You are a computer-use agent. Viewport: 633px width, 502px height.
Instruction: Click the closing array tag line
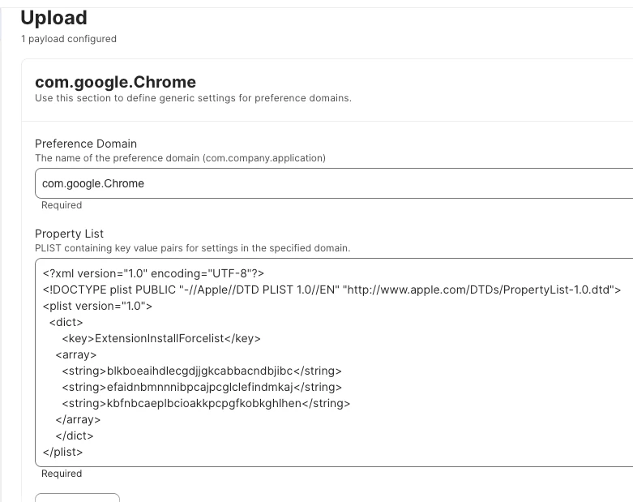point(78,419)
